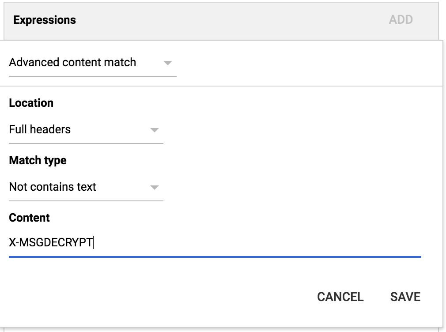Expand the Full headers location arrow
The width and height of the screenshot is (446, 332).
pos(154,130)
